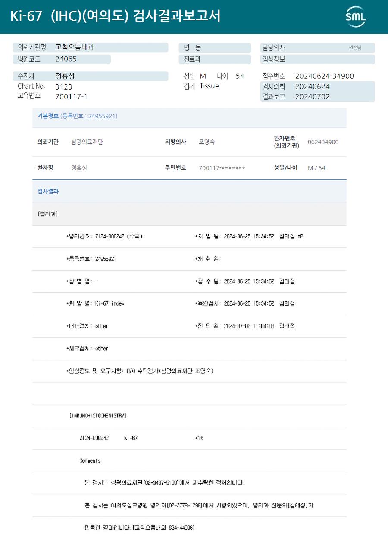Click the 처방의사 value '조영숙'
The height and width of the screenshot is (547, 388).
click(207, 142)
